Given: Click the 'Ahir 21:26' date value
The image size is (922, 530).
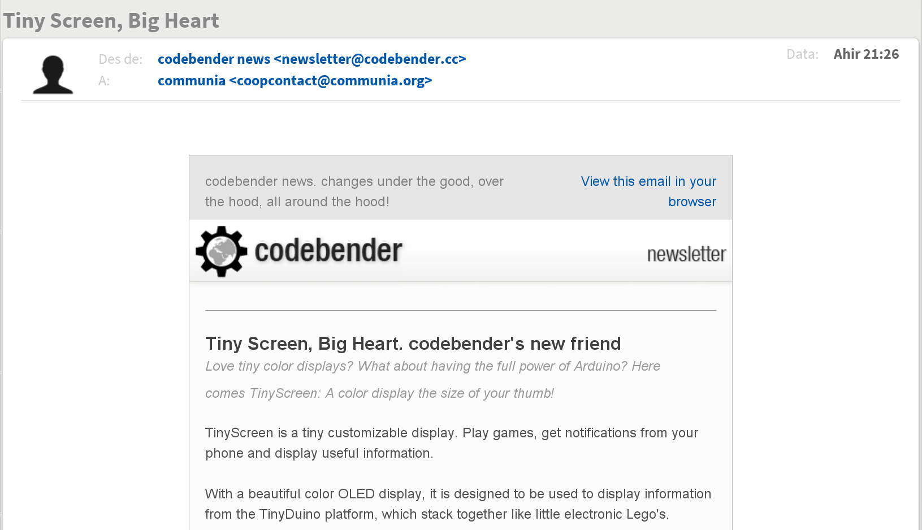Looking at the screenshot, I should click(x=866, y=54).
